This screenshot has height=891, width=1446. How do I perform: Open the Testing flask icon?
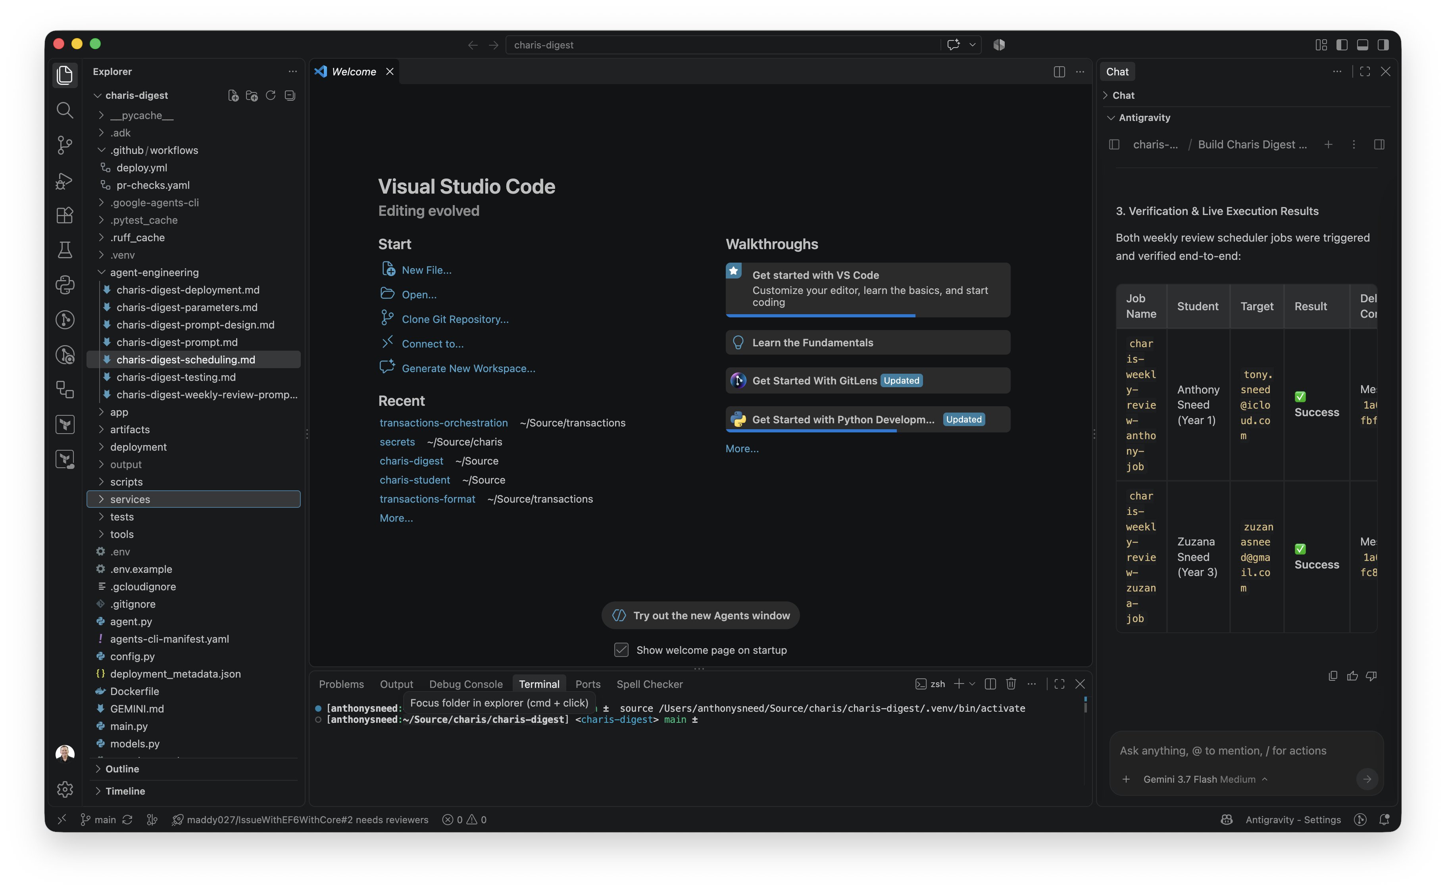tap(65, 250)
